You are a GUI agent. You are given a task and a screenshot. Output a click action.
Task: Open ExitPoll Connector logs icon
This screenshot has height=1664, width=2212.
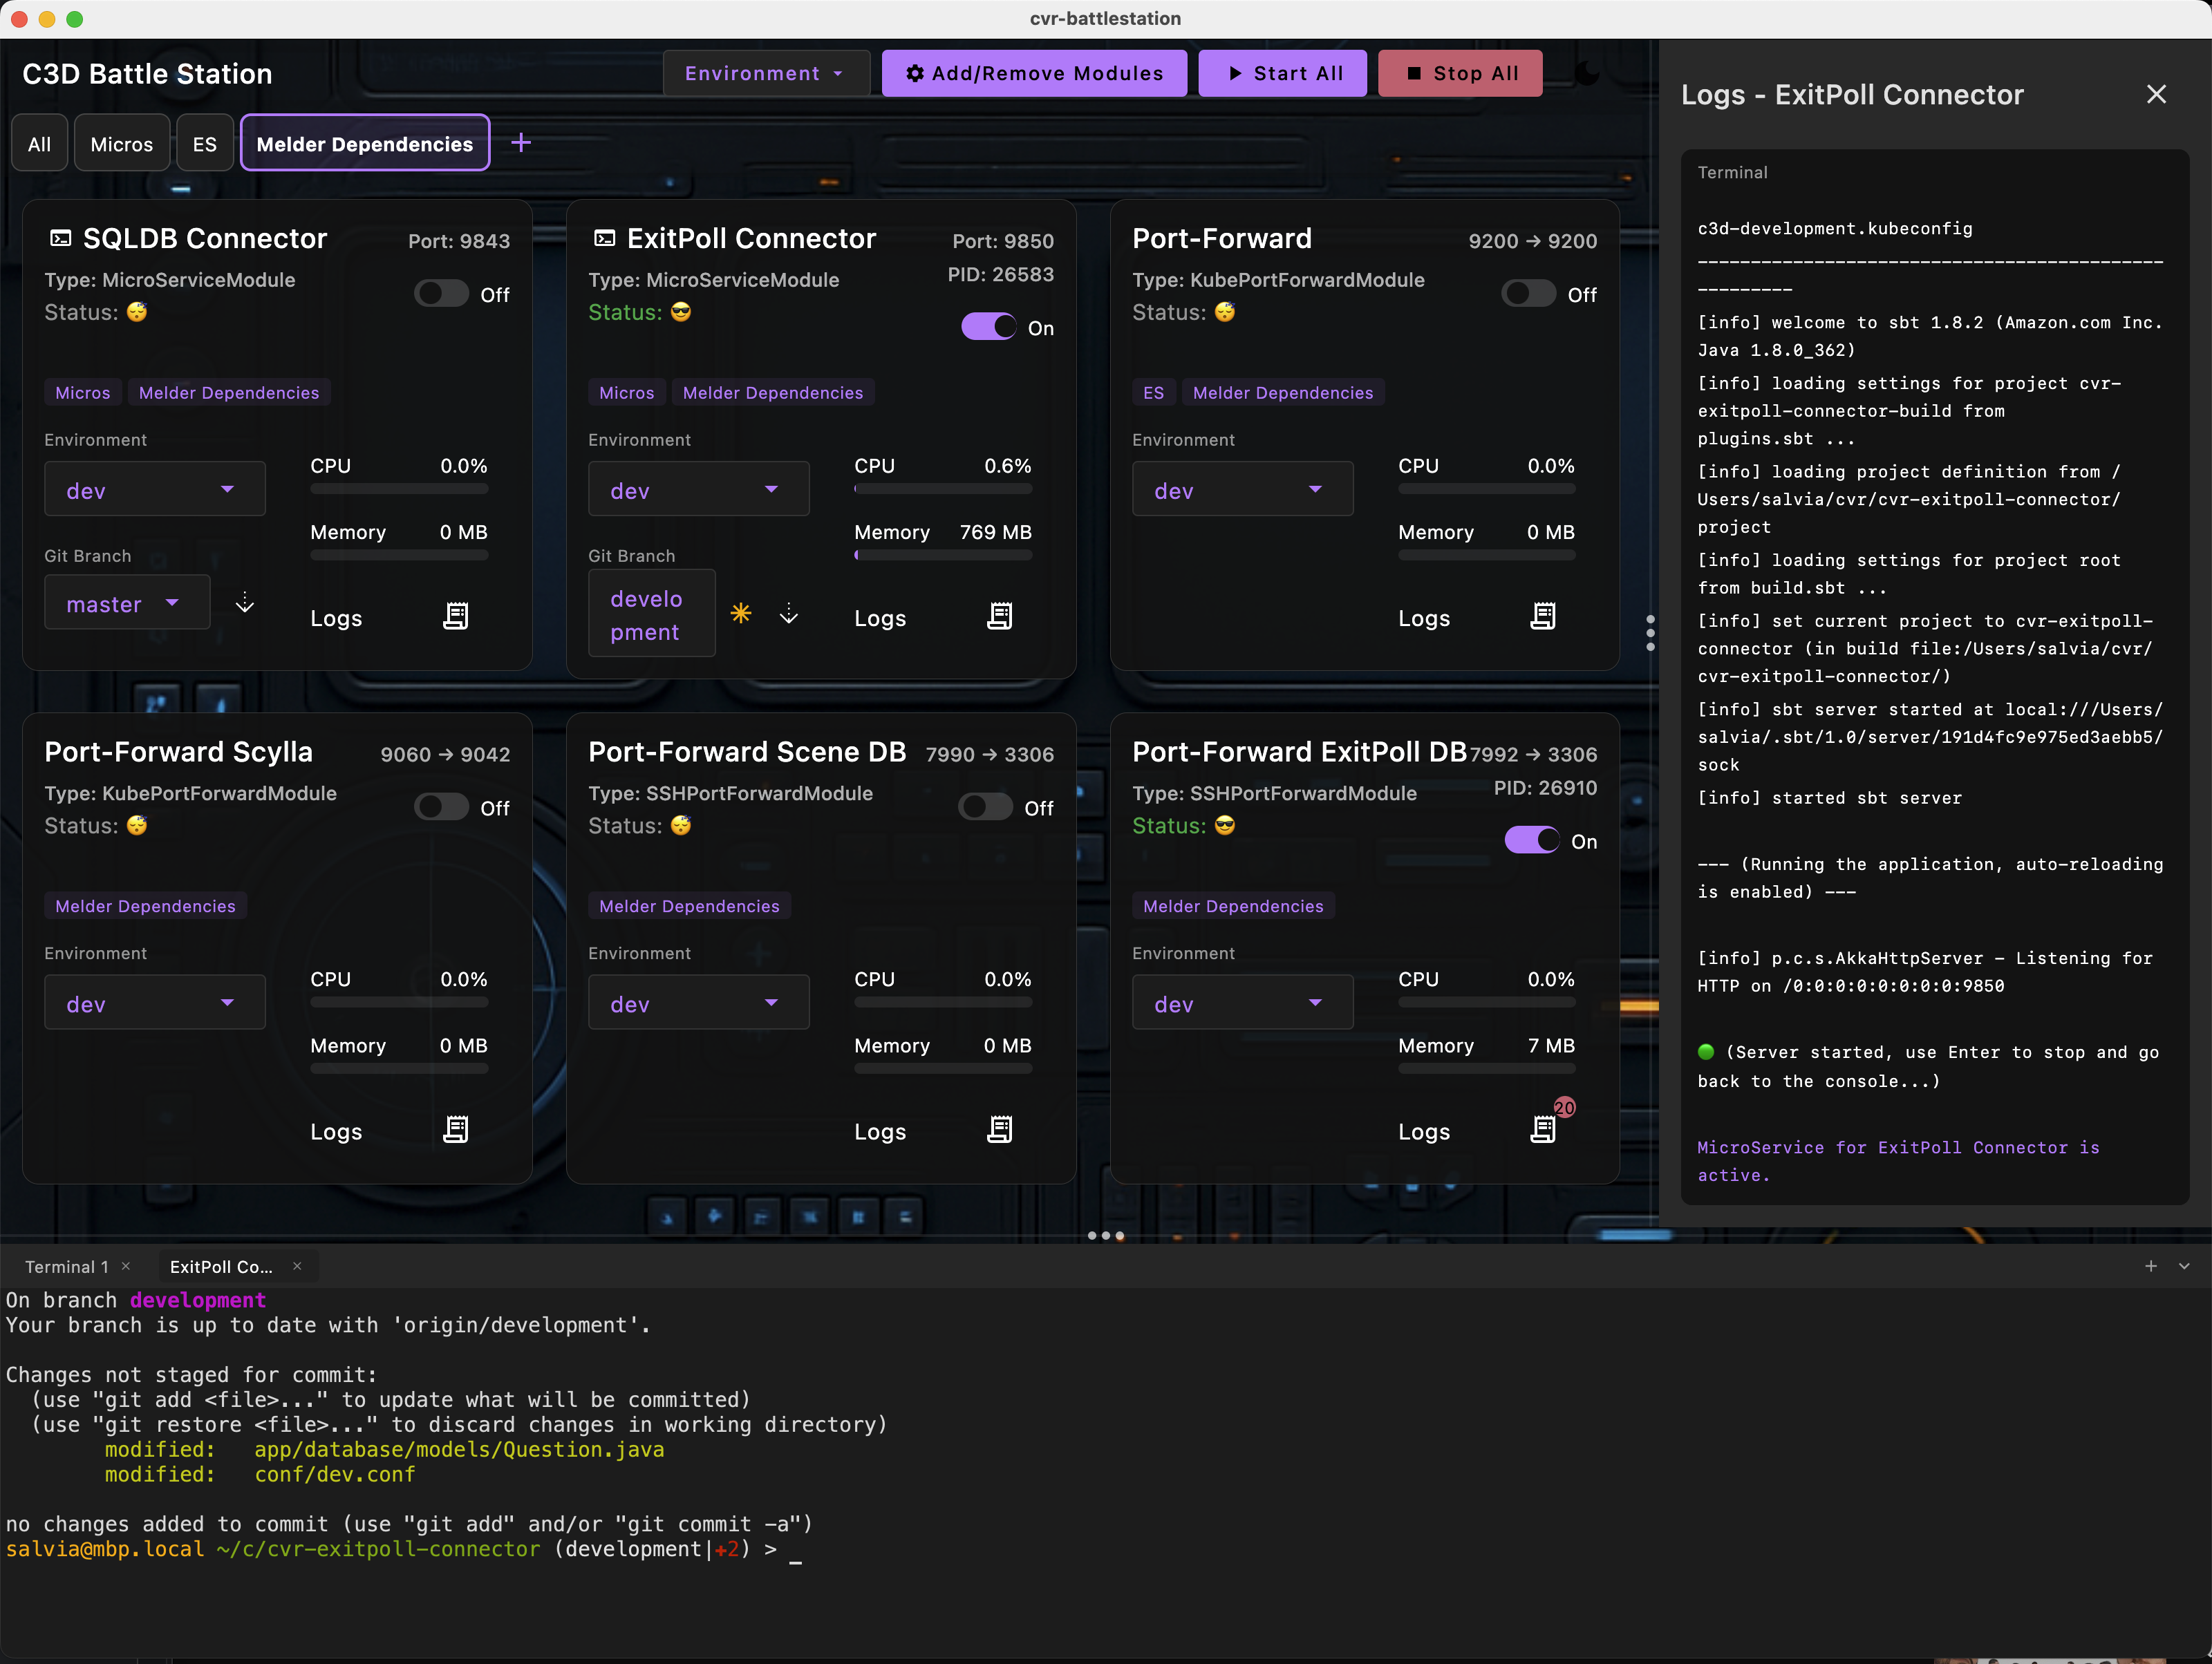coord(999,616)
